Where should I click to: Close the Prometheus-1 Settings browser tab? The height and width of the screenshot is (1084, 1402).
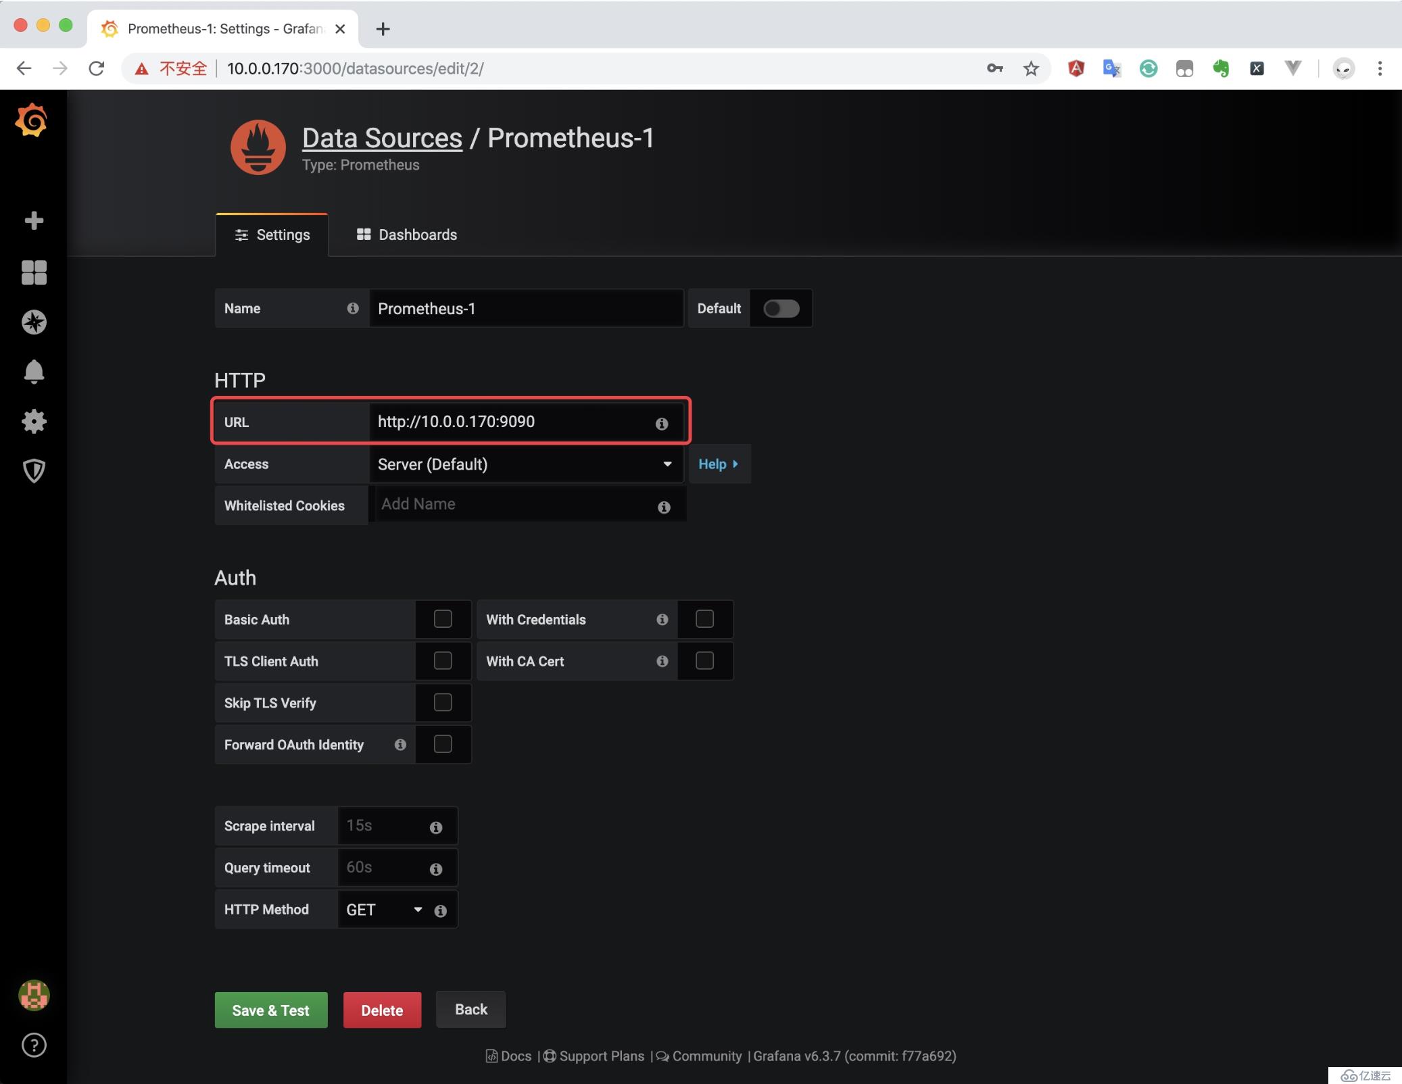click(340, 28)
